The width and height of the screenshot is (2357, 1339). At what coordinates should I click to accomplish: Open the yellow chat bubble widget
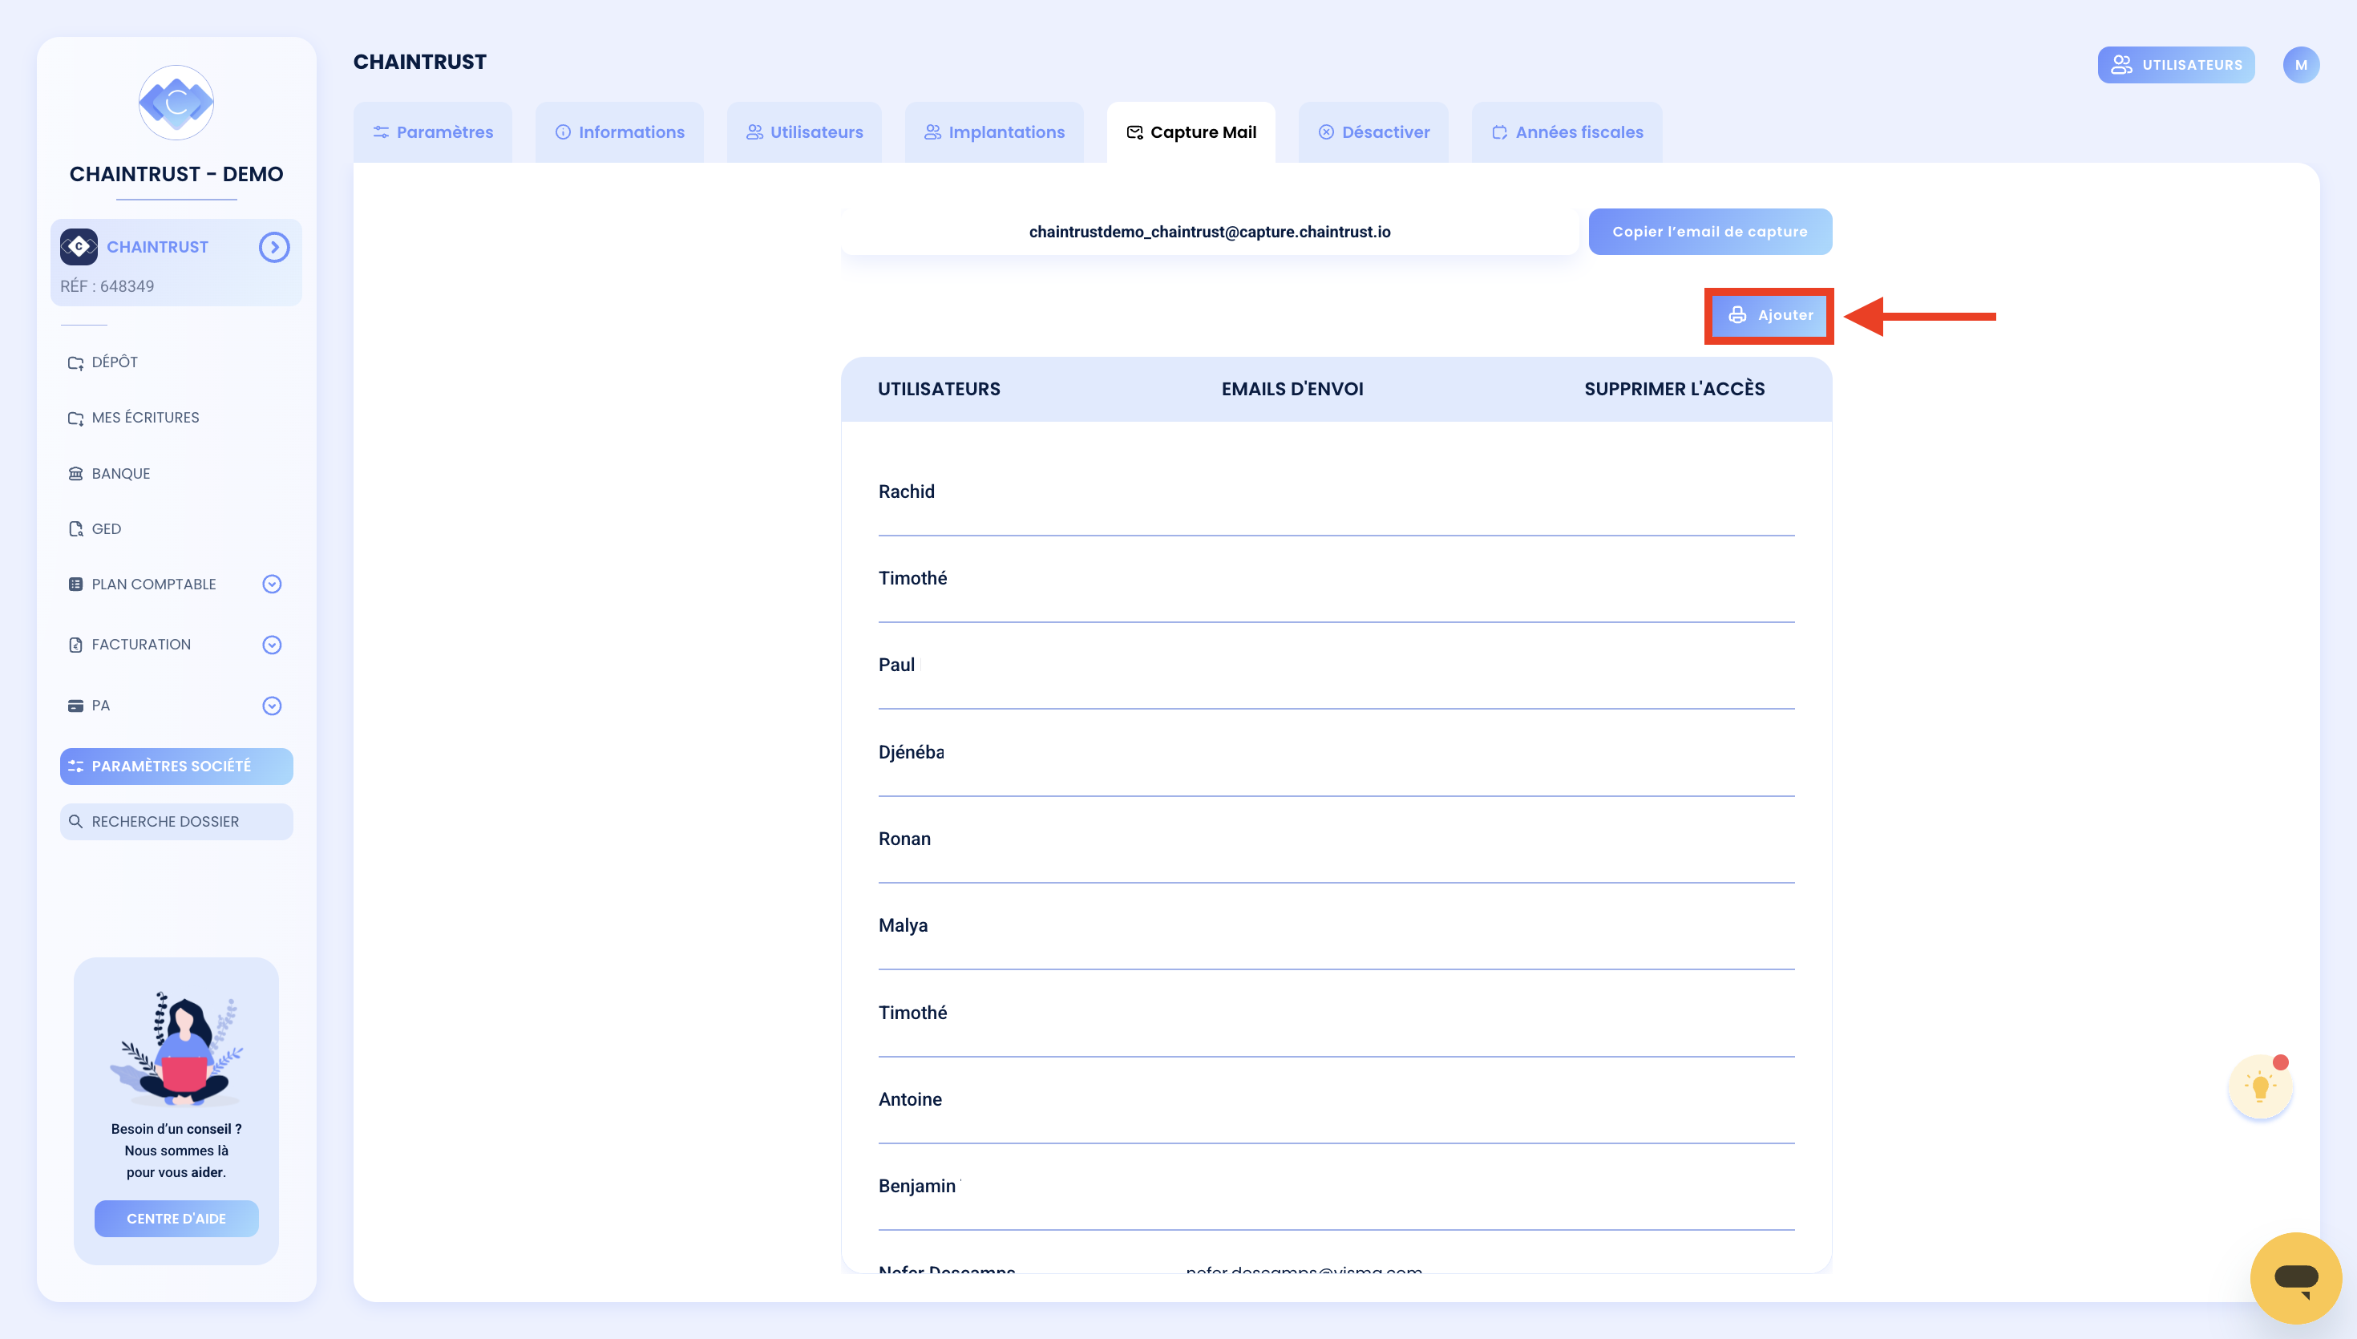pos(2295,1277)
